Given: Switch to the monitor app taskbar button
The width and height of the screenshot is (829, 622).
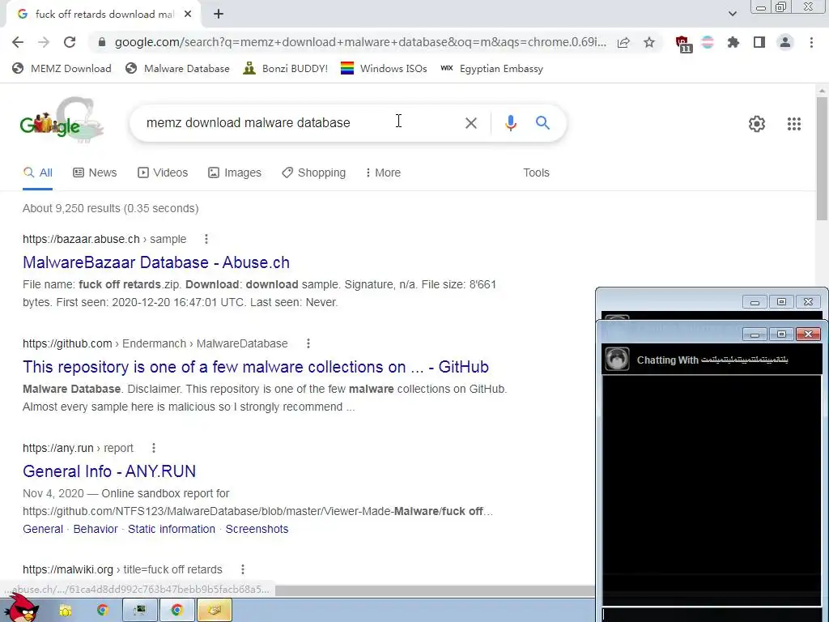Looking at the screenshot, I should [x=140, y=611].
